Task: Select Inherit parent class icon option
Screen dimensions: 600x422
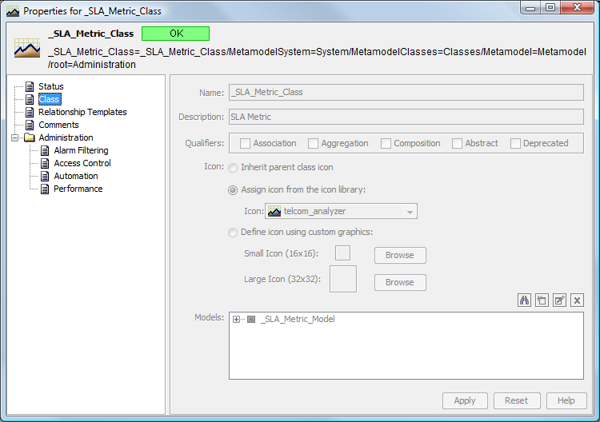Action: click(233, 168)
